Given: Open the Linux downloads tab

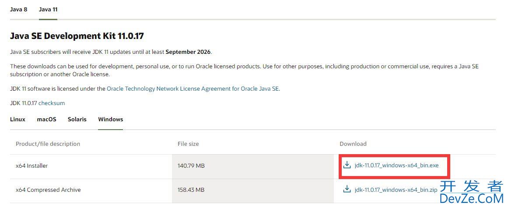Looking at the screenshot, I should click(x=18, y=119).
